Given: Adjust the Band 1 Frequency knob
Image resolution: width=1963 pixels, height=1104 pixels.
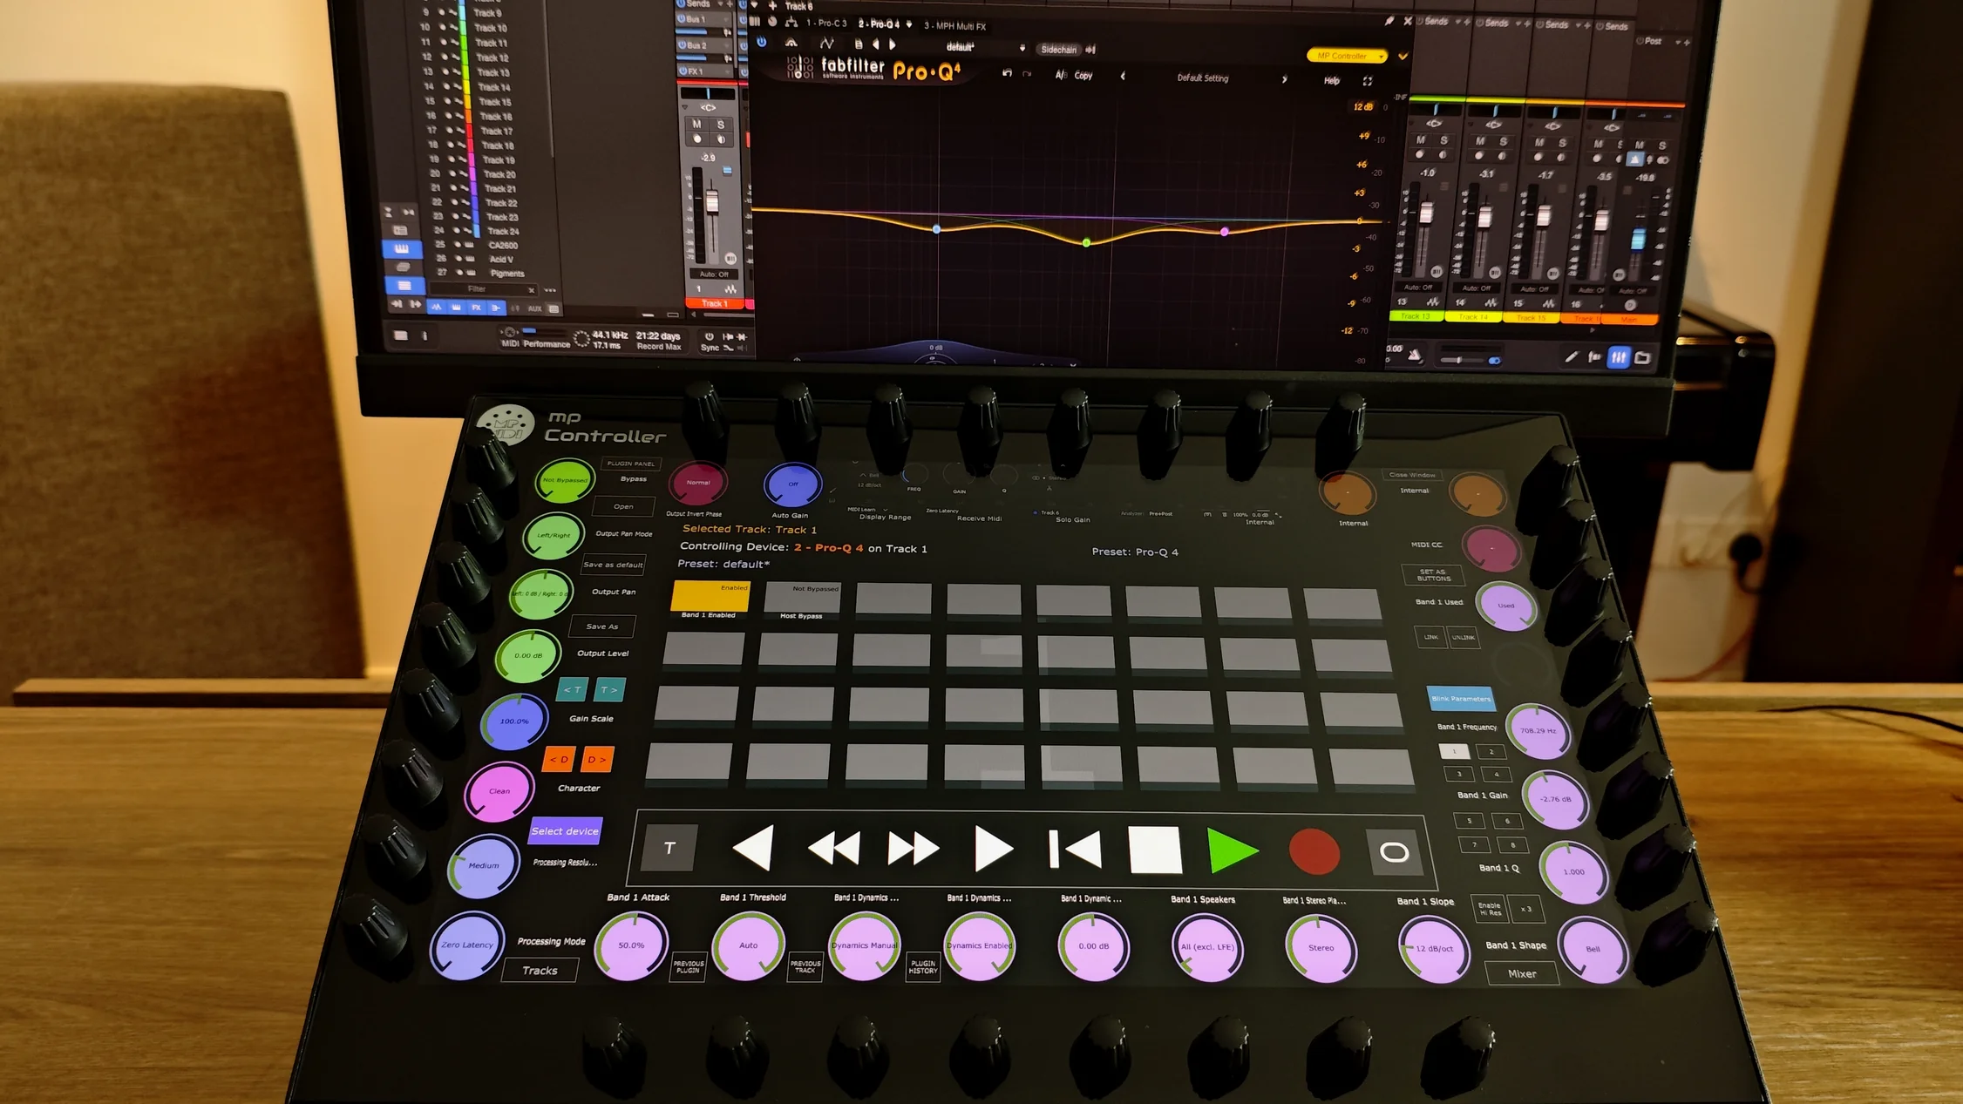Looking at the screenshot, I should coord(1538,731).
